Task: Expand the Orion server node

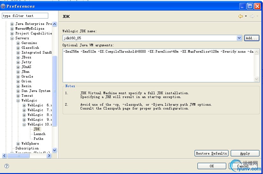Action: 18,81
